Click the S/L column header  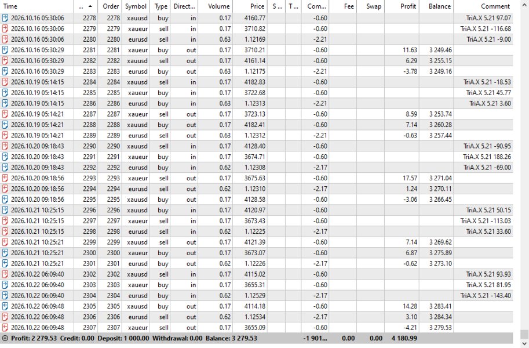pos(276,6)
